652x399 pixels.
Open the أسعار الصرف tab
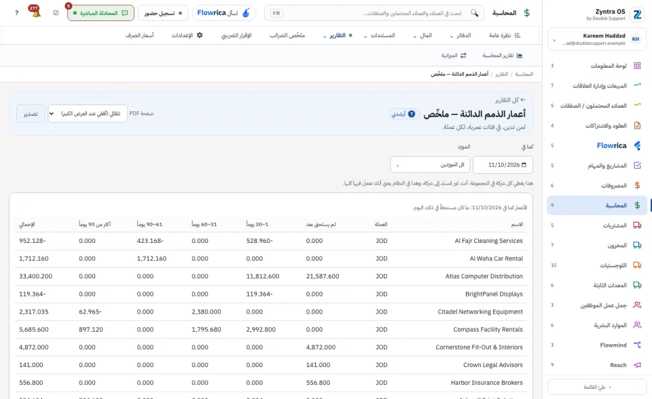tap(140, 35)
